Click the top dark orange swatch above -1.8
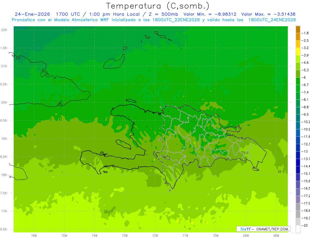 pos(298,29)
